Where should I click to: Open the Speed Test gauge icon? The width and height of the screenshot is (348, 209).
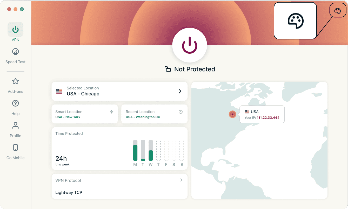tap(16, 51)
